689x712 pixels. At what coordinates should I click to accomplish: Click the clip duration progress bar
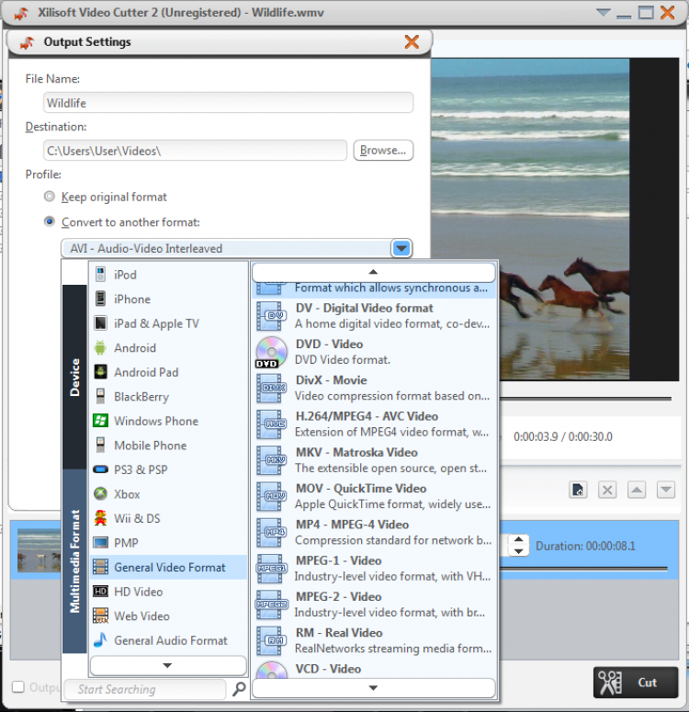pos(583,568)
